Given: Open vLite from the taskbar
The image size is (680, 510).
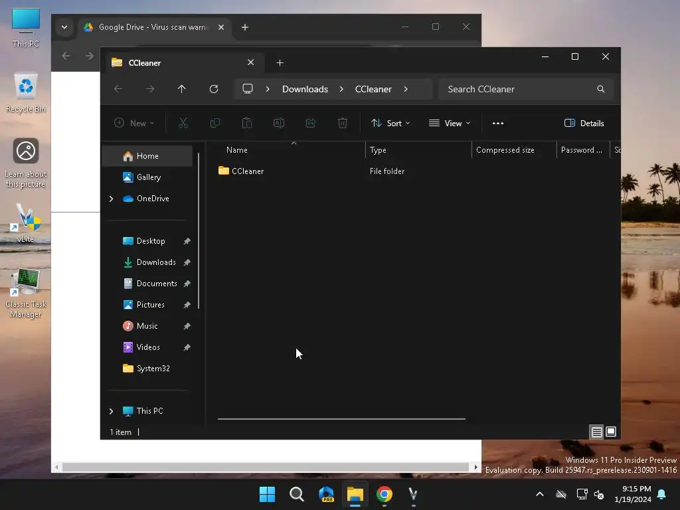Looking at the screenshot, I should pos(413,494).
